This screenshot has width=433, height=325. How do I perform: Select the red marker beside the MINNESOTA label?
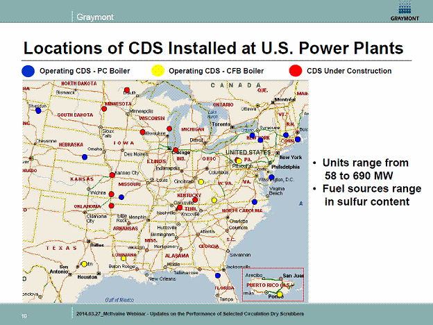104,109
